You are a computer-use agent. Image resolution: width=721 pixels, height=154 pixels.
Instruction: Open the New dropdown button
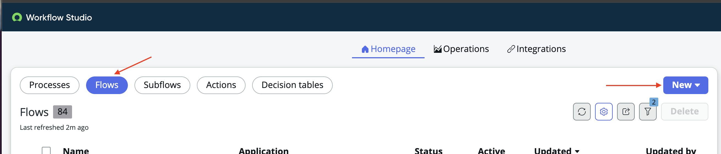(x=685, y=85)
